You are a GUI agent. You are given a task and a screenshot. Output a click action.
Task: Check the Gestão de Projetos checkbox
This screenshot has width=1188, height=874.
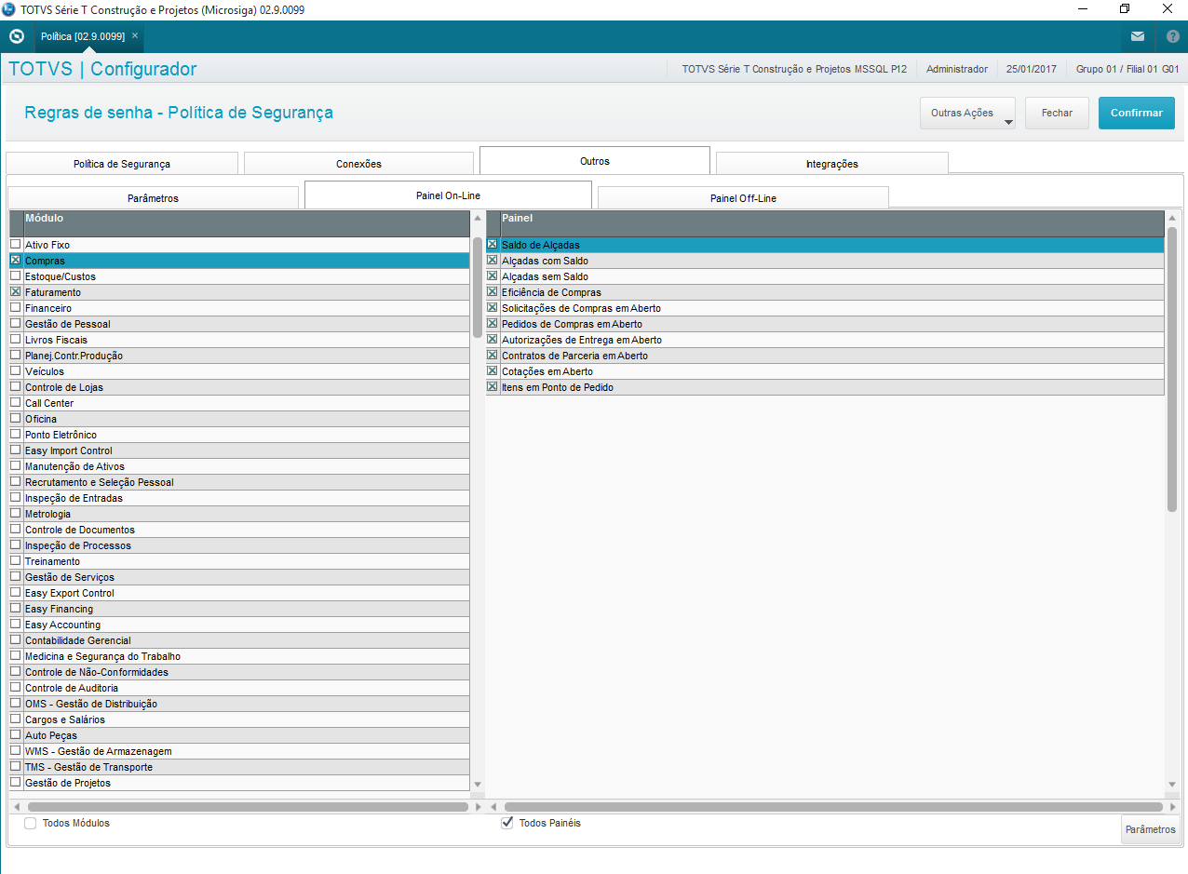pos(15,782)
